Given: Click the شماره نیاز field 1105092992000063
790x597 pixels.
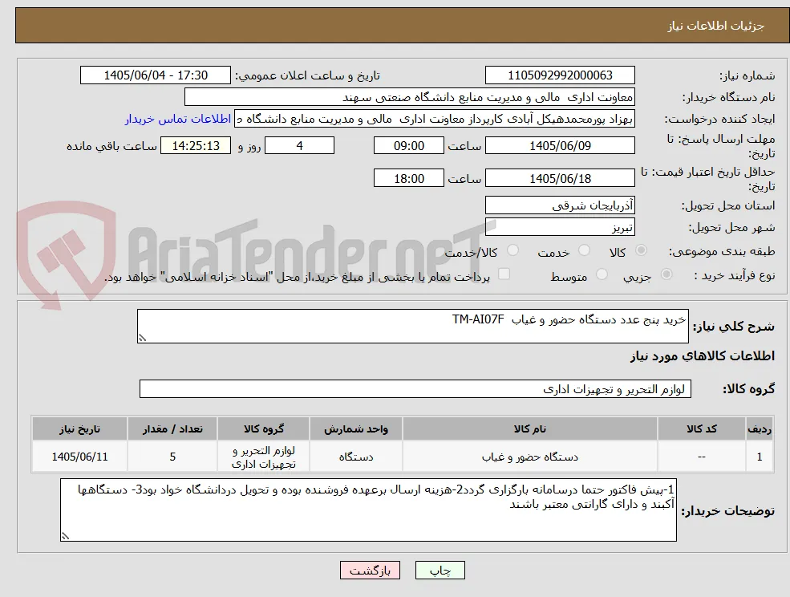Looking at the screenshot, I should [x=560, y=75].
